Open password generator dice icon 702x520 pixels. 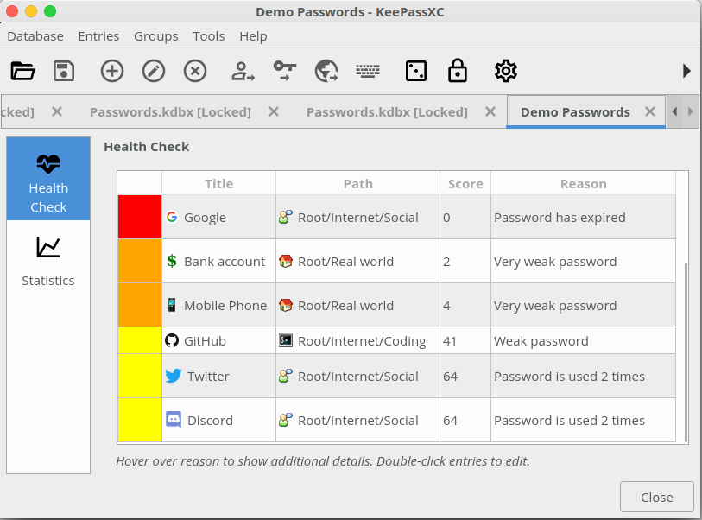coord(416,71)
